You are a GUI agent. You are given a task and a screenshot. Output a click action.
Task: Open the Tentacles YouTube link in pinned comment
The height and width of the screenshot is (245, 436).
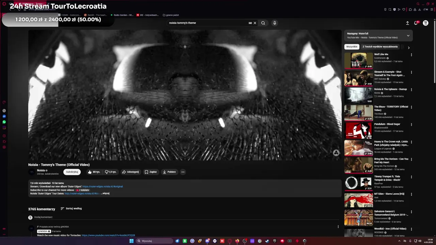108,235
